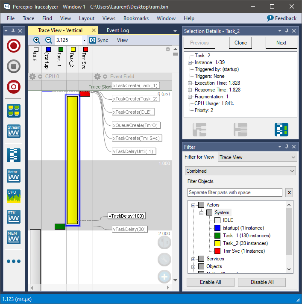302x304 pixels.
Task: Click the gray stop recording icon
Action: click(x=14, y=66)
